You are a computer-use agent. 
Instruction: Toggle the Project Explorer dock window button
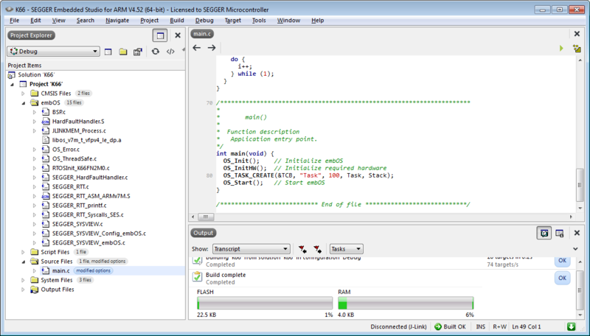(159, 35)
